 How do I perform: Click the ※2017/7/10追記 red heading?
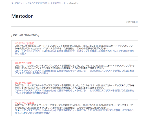pos(24,102)
